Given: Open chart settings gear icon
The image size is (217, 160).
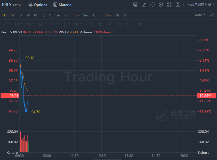Looking at the screenshot, I should pos(161,5).
